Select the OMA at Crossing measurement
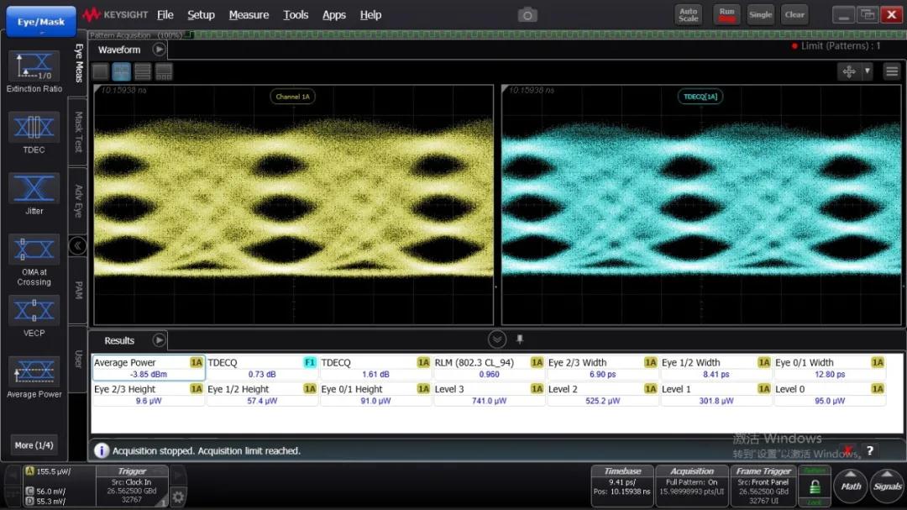This screenshot has width=907, height=510. [x=34, y=250]
